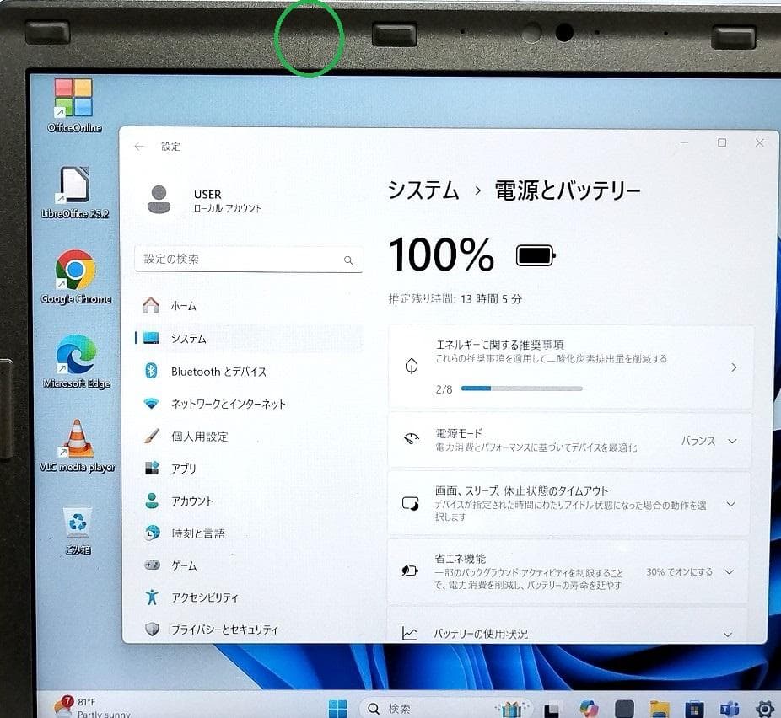Open アカウント settings category
Image resolution: width=781 pixels, height=718 pixels.
pyautogui.click(x=192, y=501)
